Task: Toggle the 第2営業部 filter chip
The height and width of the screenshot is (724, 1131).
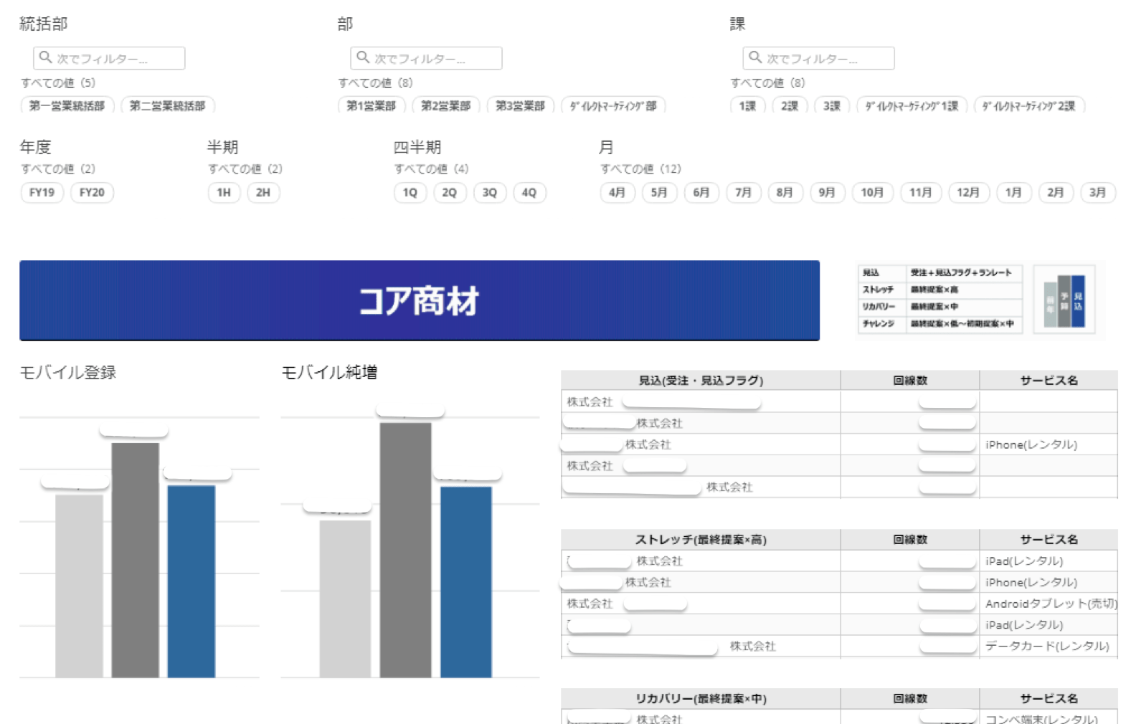Action: click(446, 105)
